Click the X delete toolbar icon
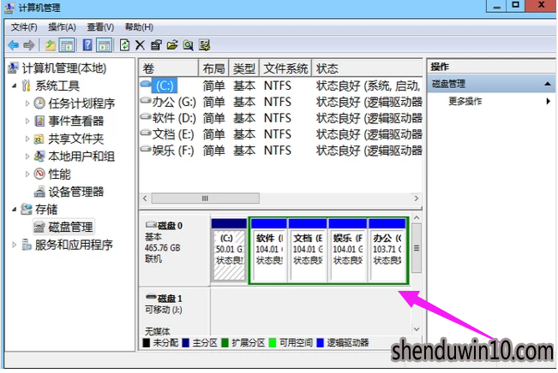 140,45
